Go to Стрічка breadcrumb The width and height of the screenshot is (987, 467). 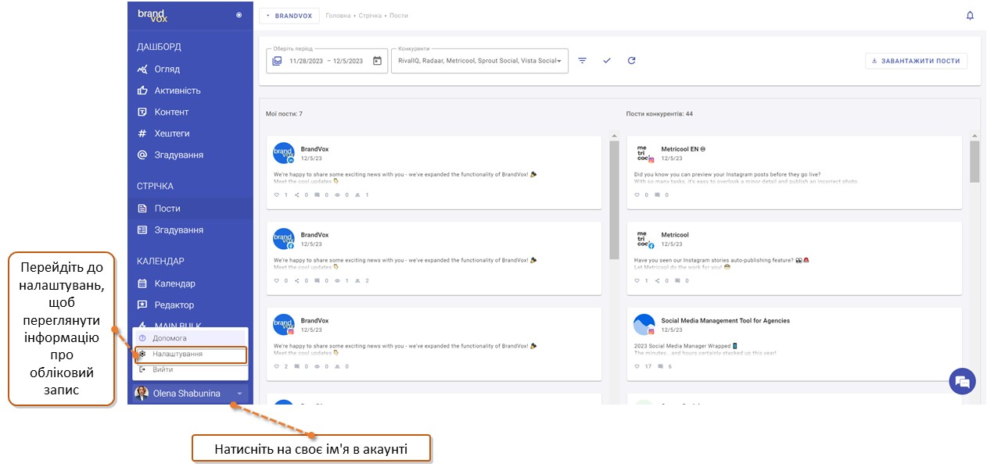[x=370, y=16]
